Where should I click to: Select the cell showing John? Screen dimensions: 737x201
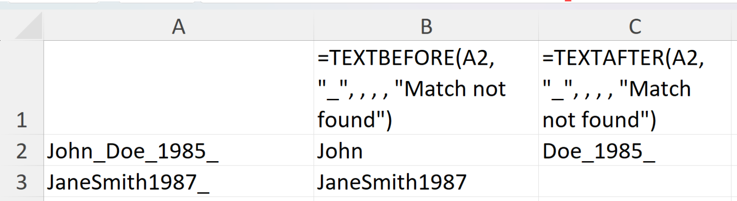pyautogui.click(x=426, y=151)
